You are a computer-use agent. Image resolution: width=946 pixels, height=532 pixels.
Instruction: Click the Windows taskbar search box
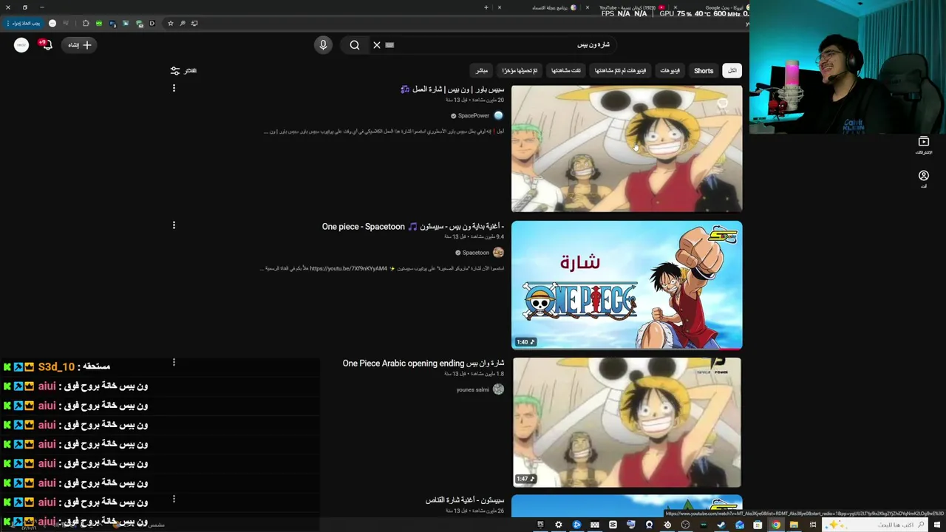(x=876, y=525)
